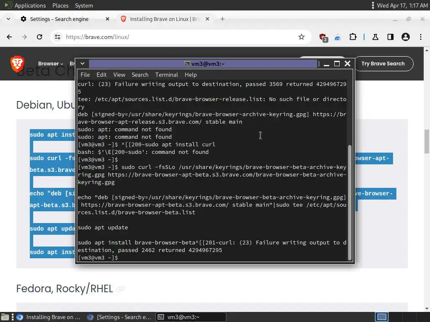
Task: Click the terminal title bar vm3@vm3:~
Action: click(204, 64)
